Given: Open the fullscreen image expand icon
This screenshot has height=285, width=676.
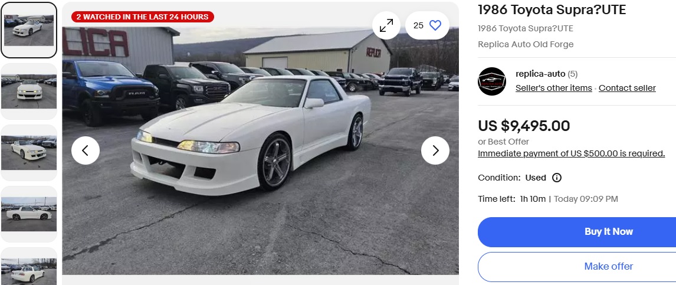Looking at the screenshot, I should [386, 25].
